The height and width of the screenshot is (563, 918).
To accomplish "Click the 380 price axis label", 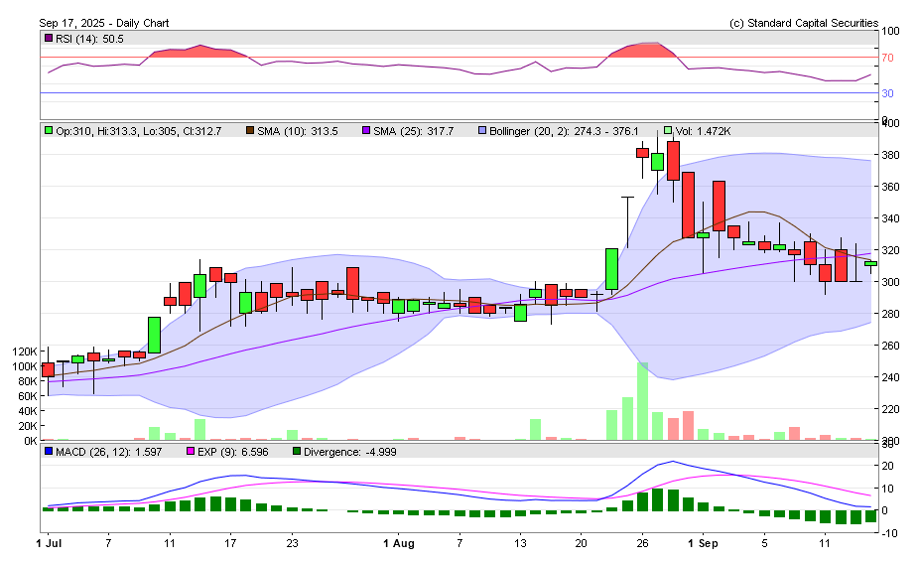I will click(891, 155).
